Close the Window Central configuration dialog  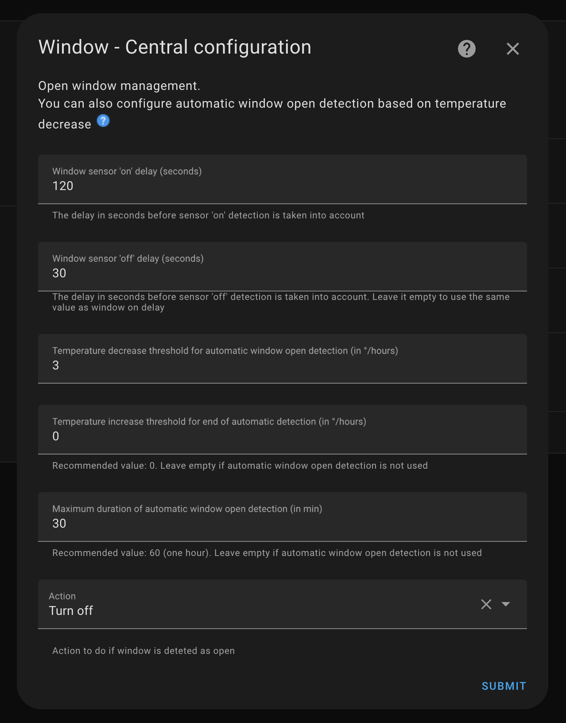click(513, 49)
